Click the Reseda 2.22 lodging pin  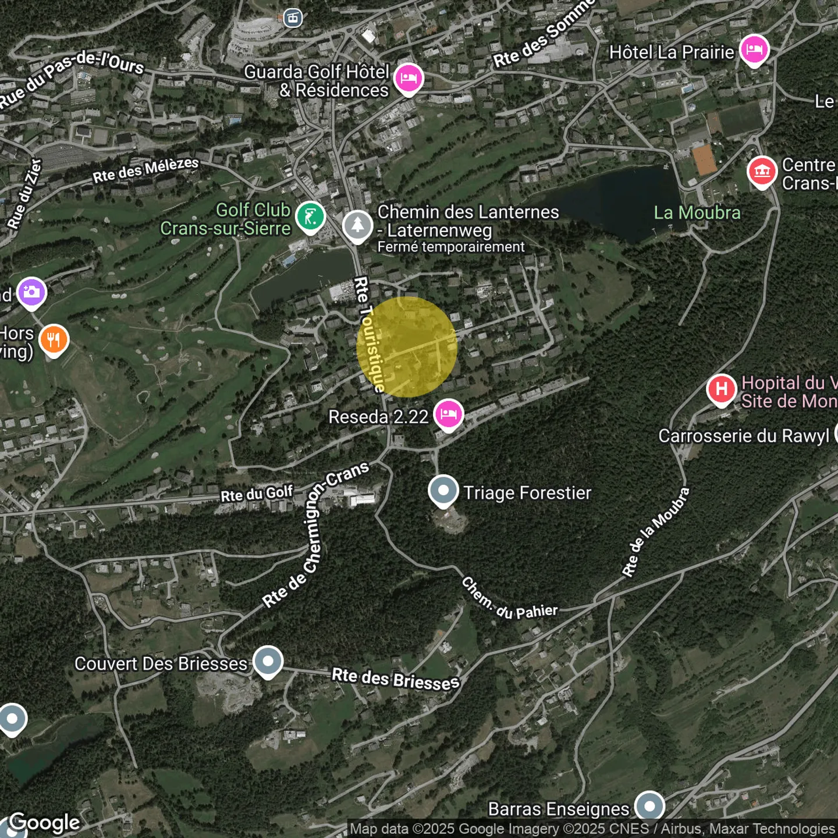tap(448, 414)
